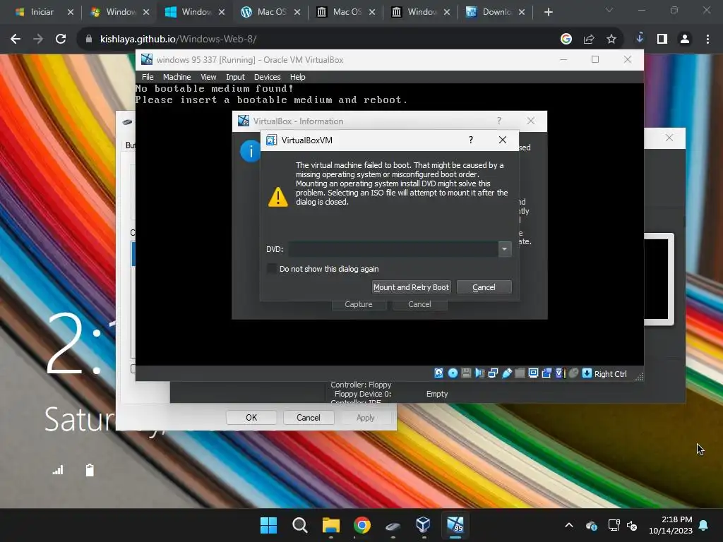Screen dimensions: 723x542
Task: Click the USB devices status icon
Action: pos(507,373)
